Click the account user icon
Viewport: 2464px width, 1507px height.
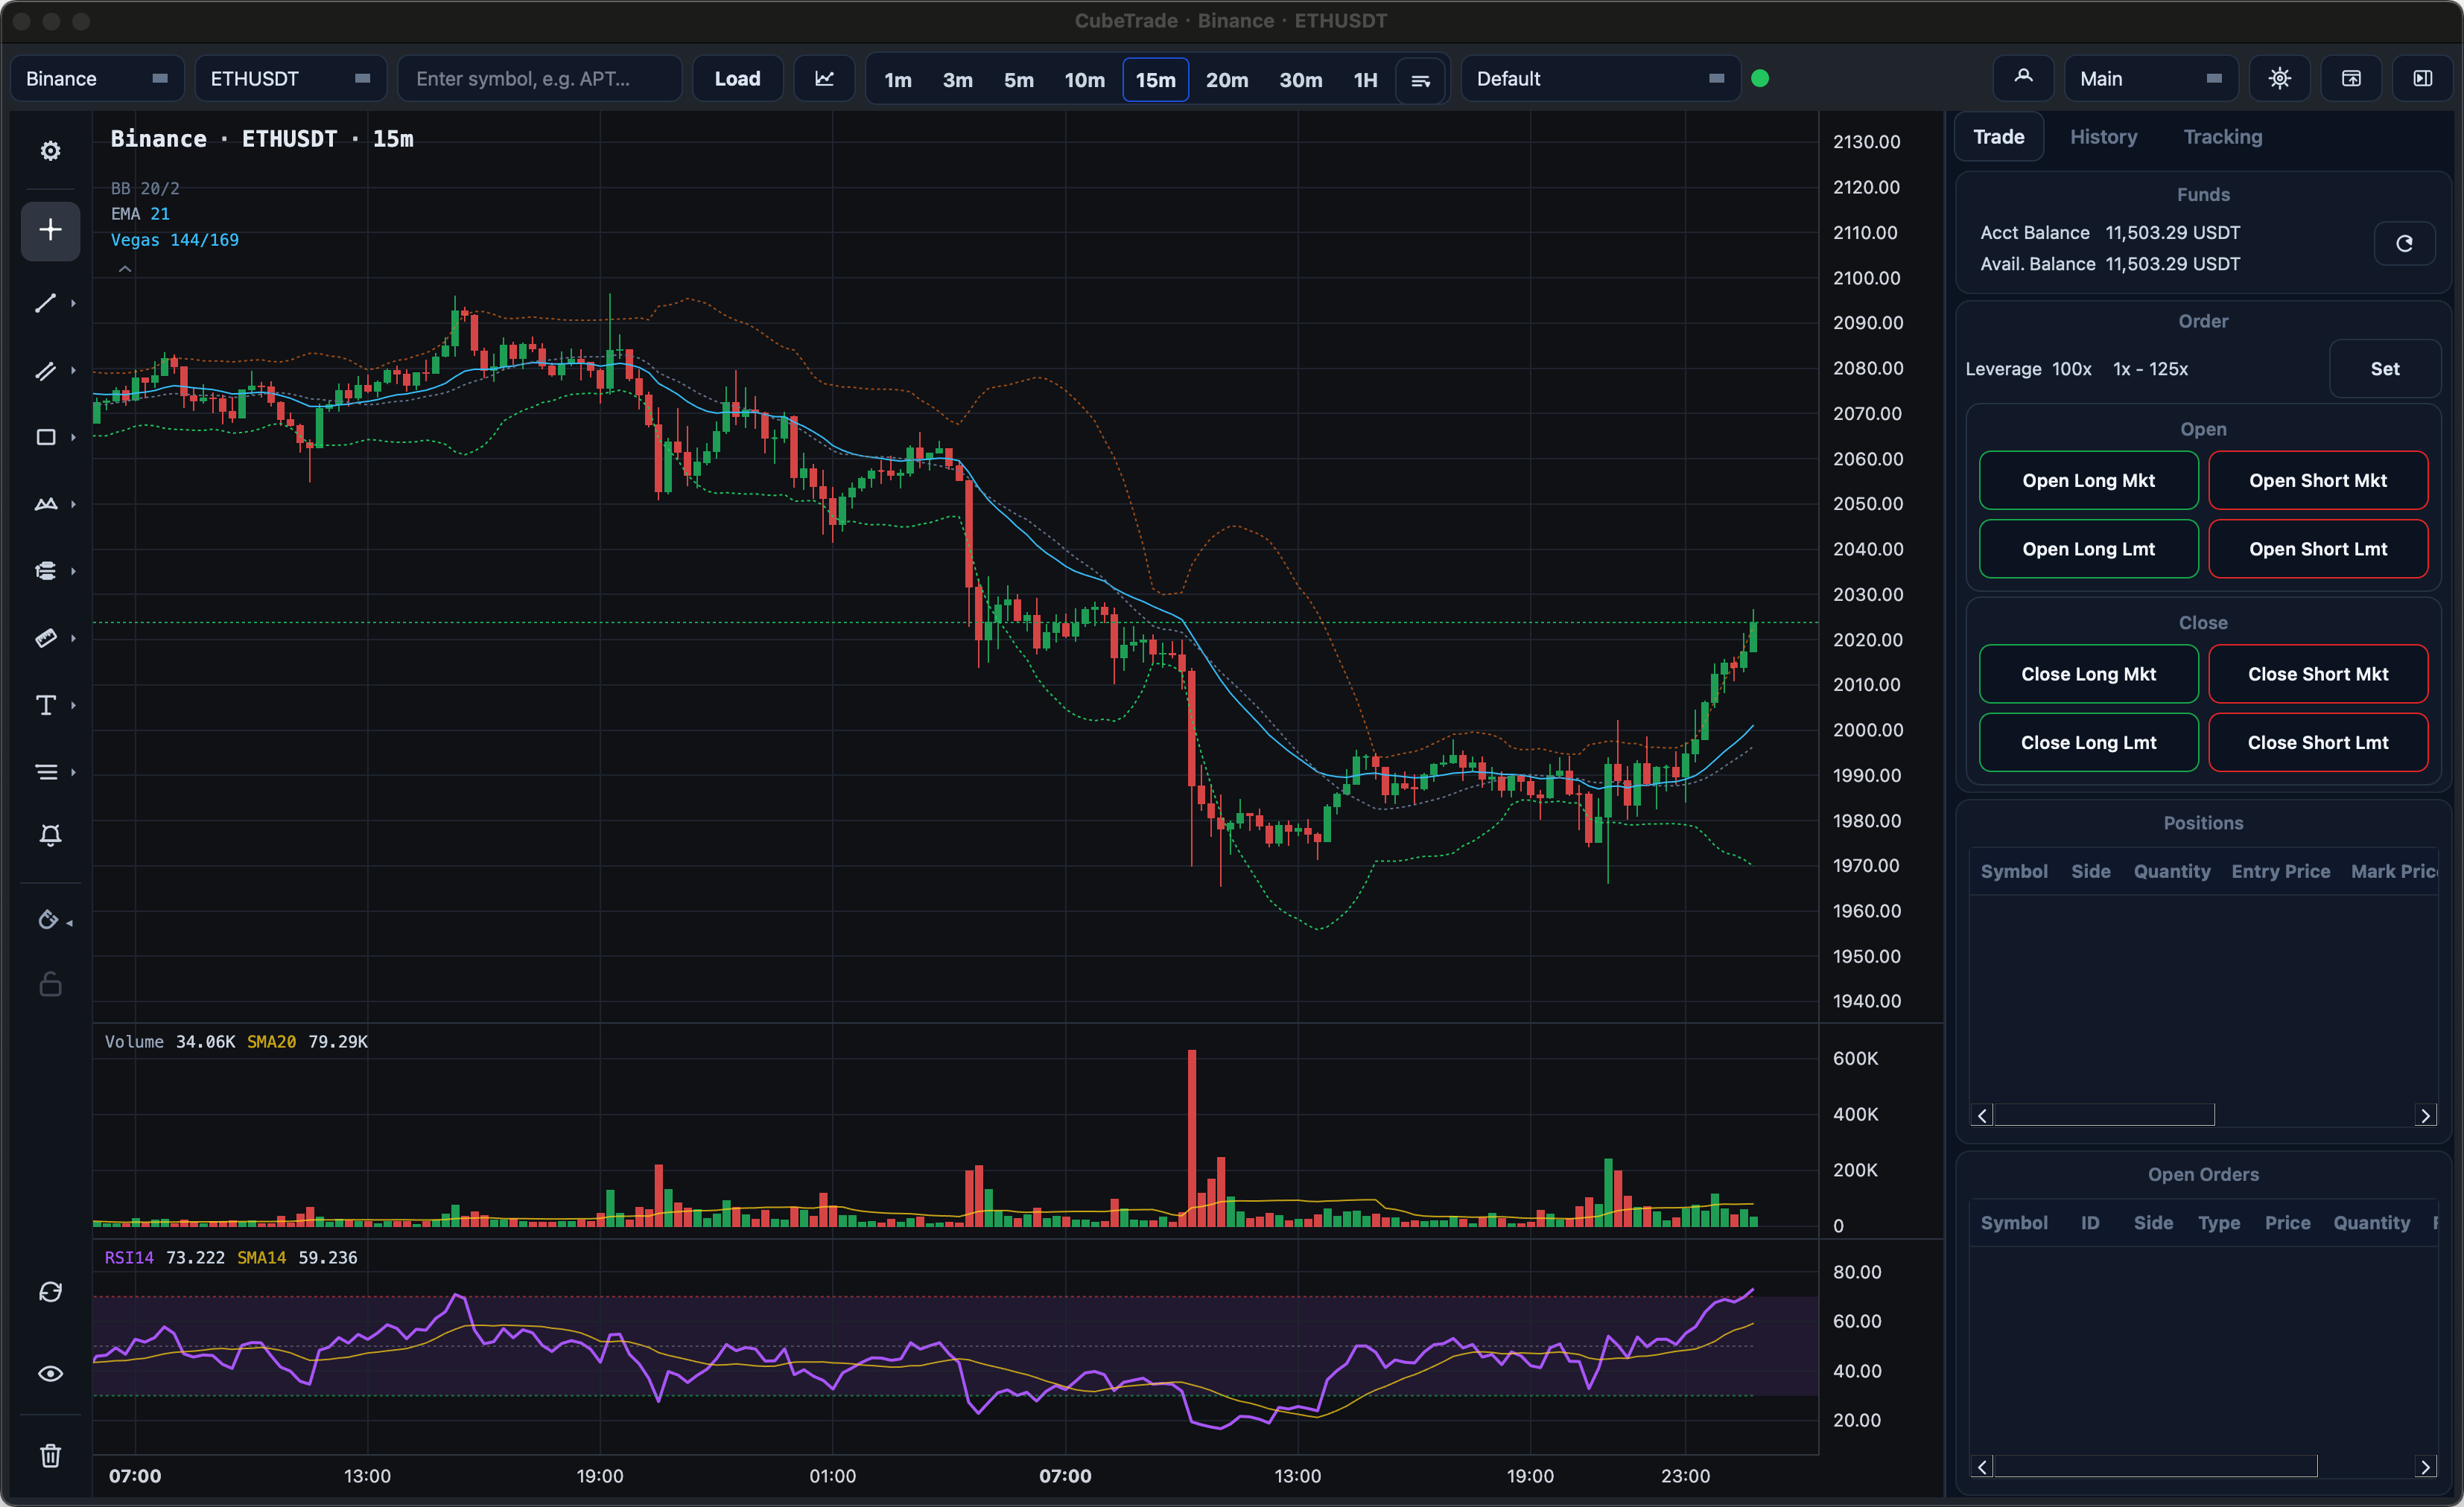pos(2022,78)
